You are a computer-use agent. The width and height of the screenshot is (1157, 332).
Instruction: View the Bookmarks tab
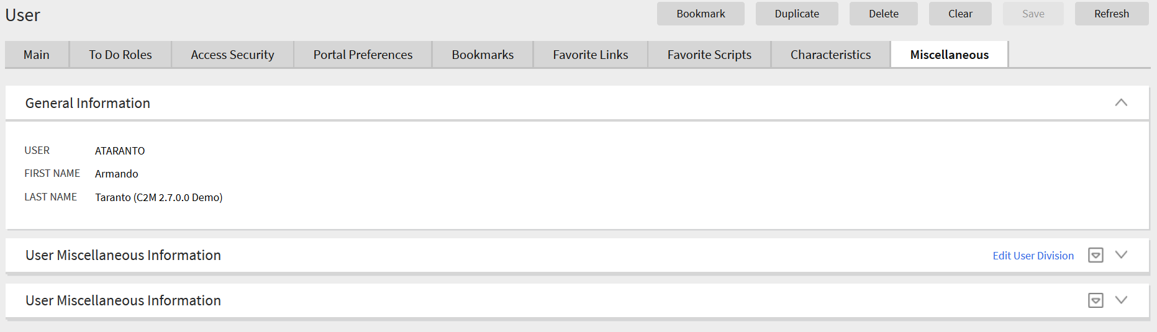(483, 55)
